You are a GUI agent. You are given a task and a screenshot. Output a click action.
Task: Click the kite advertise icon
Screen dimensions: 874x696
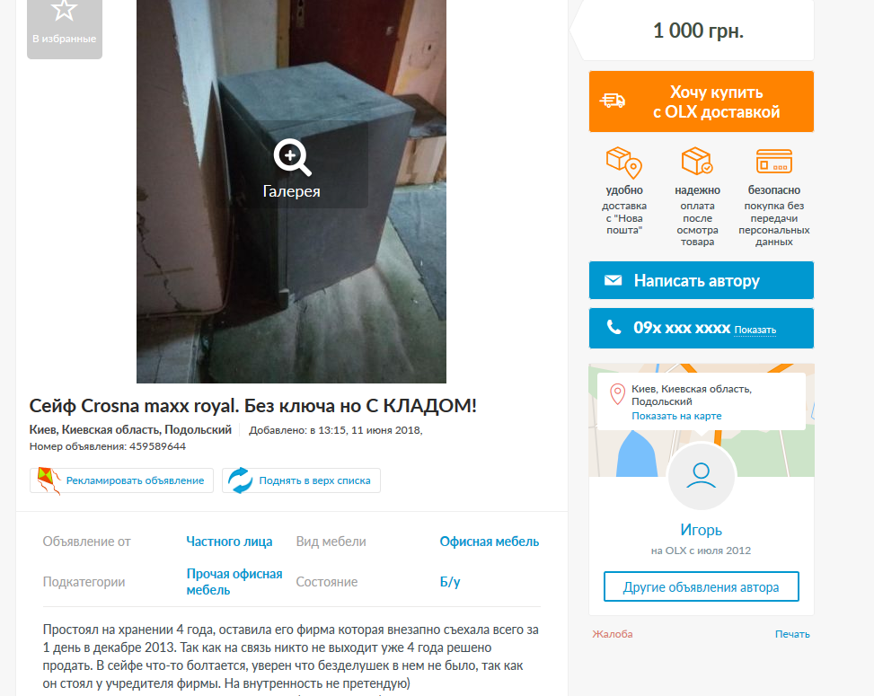[49, 480]
